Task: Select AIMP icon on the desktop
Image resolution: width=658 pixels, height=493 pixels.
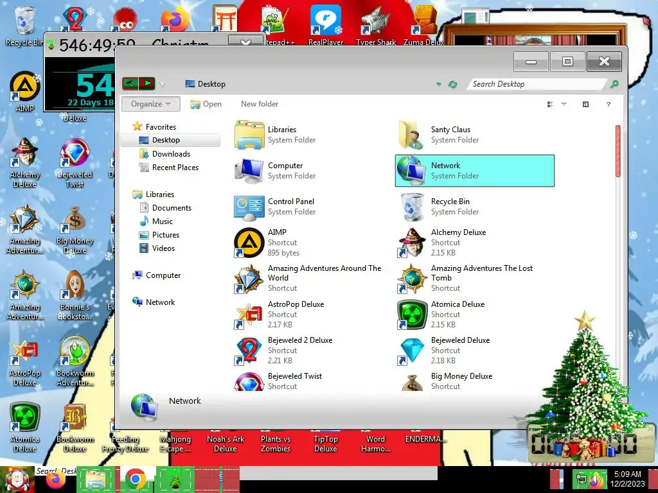Action: pos(24,91)
